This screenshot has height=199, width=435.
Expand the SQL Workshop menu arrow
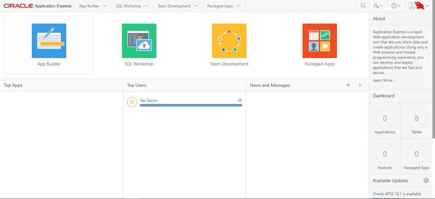(x=146, y=6)
